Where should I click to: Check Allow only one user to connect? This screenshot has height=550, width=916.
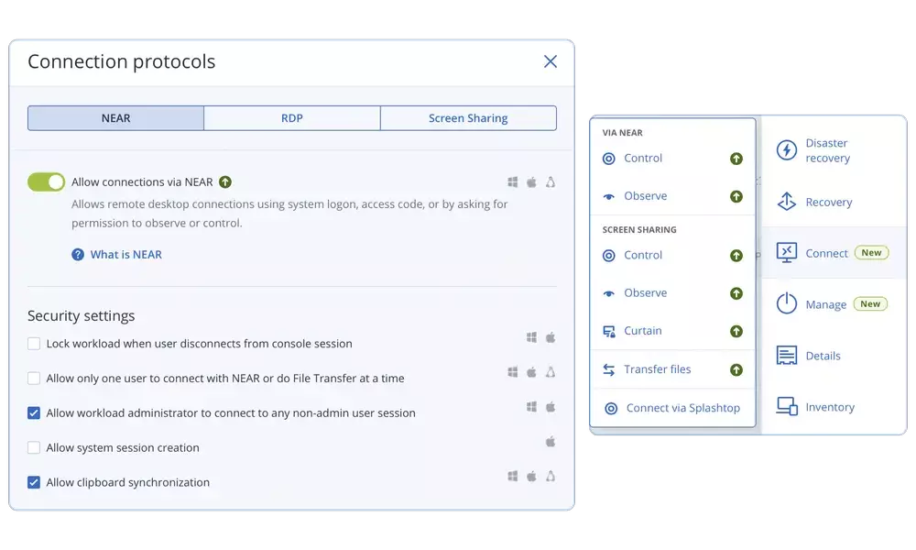tap(34, 379)
